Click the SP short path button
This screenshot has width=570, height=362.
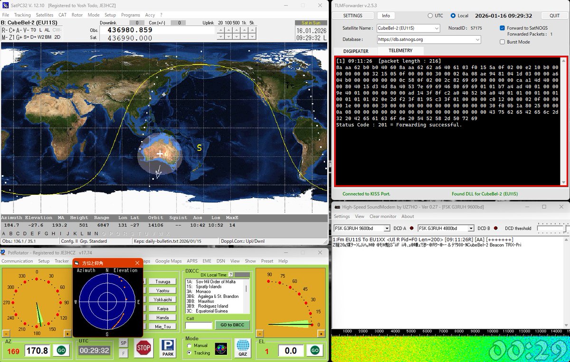point(123,343)
